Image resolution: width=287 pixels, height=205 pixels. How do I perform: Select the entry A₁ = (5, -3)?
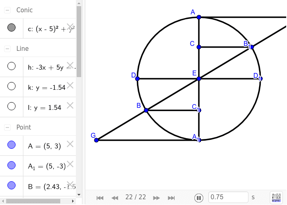click(47, 166)
